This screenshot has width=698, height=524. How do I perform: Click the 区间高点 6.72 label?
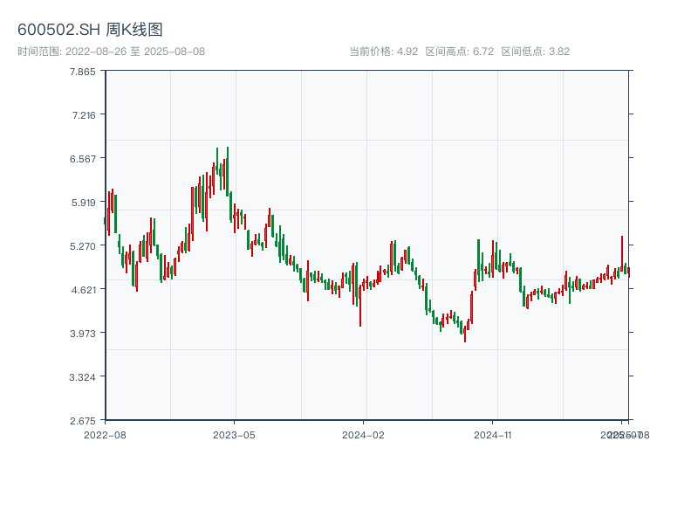click(460, 52)
